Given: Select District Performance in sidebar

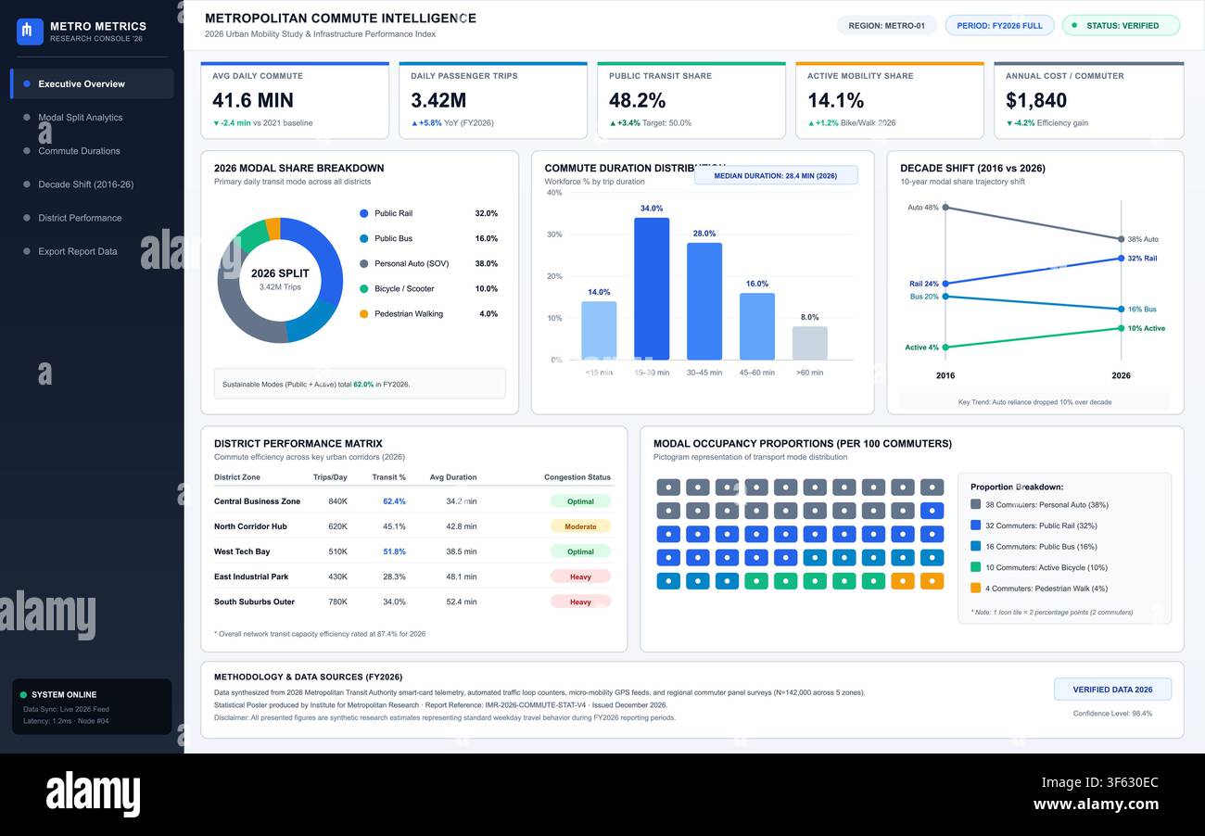Looking at the screenshot, I should tap(92, 218).
